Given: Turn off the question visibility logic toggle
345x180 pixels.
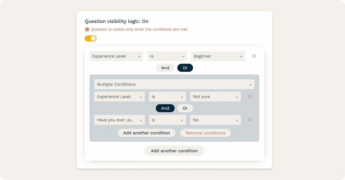Looking at the screenshot, I should (91, 38).
